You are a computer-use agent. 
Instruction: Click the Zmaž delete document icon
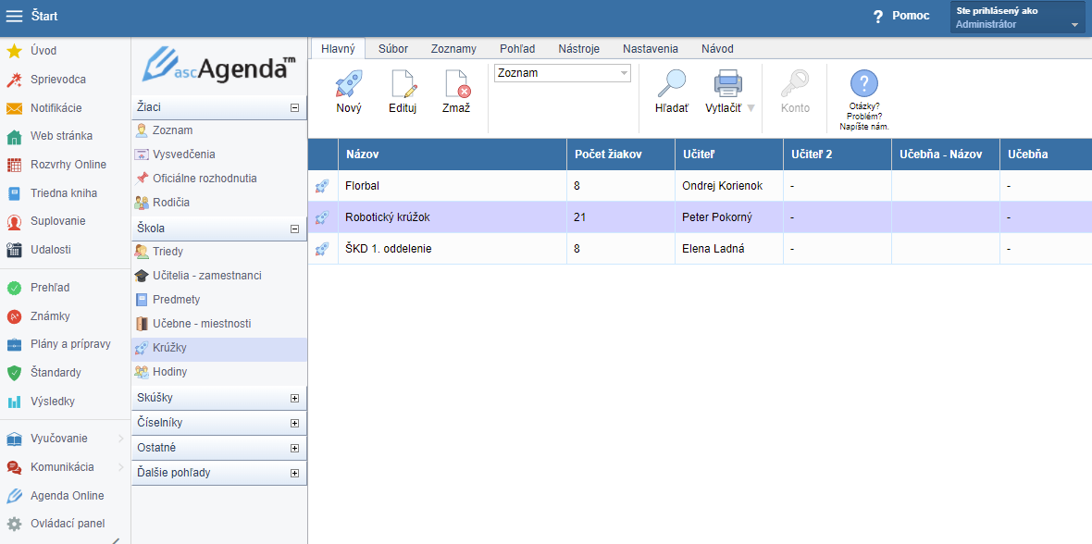pyautogui.click(x=457, y=83)
